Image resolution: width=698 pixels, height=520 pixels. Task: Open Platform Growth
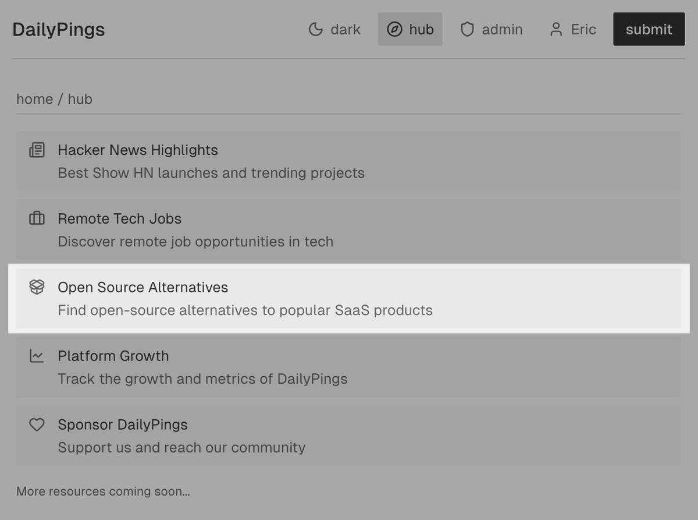pyautogui.click(x=348, y=367)
